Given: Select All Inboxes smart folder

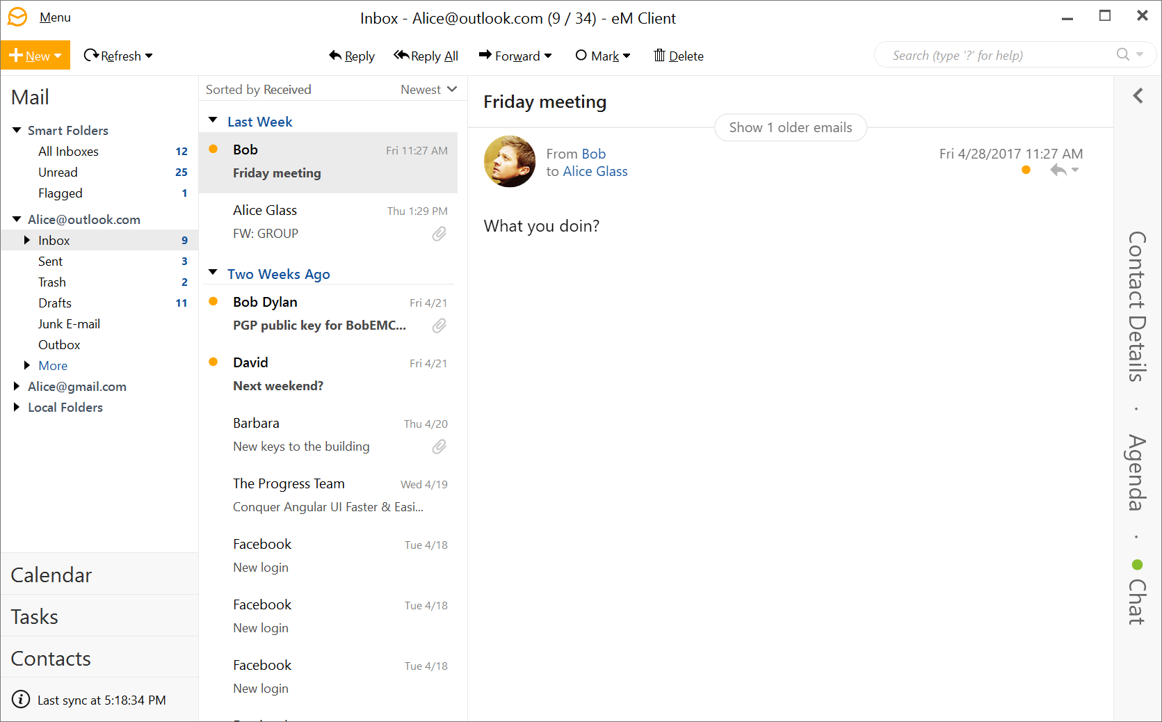Looking at the screenshot, I should point(99,151).
